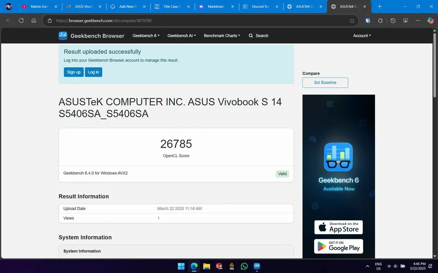Click upload date March 22 2025 value
Viewport: 438px width, 273px height.
[x=179, y=209]
